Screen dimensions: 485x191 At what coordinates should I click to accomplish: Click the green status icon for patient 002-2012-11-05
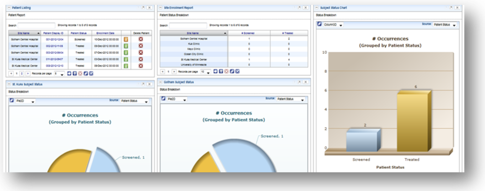[x=126, y=46]
